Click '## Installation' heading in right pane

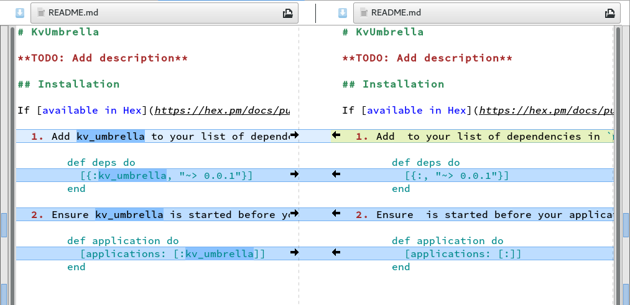393,84
